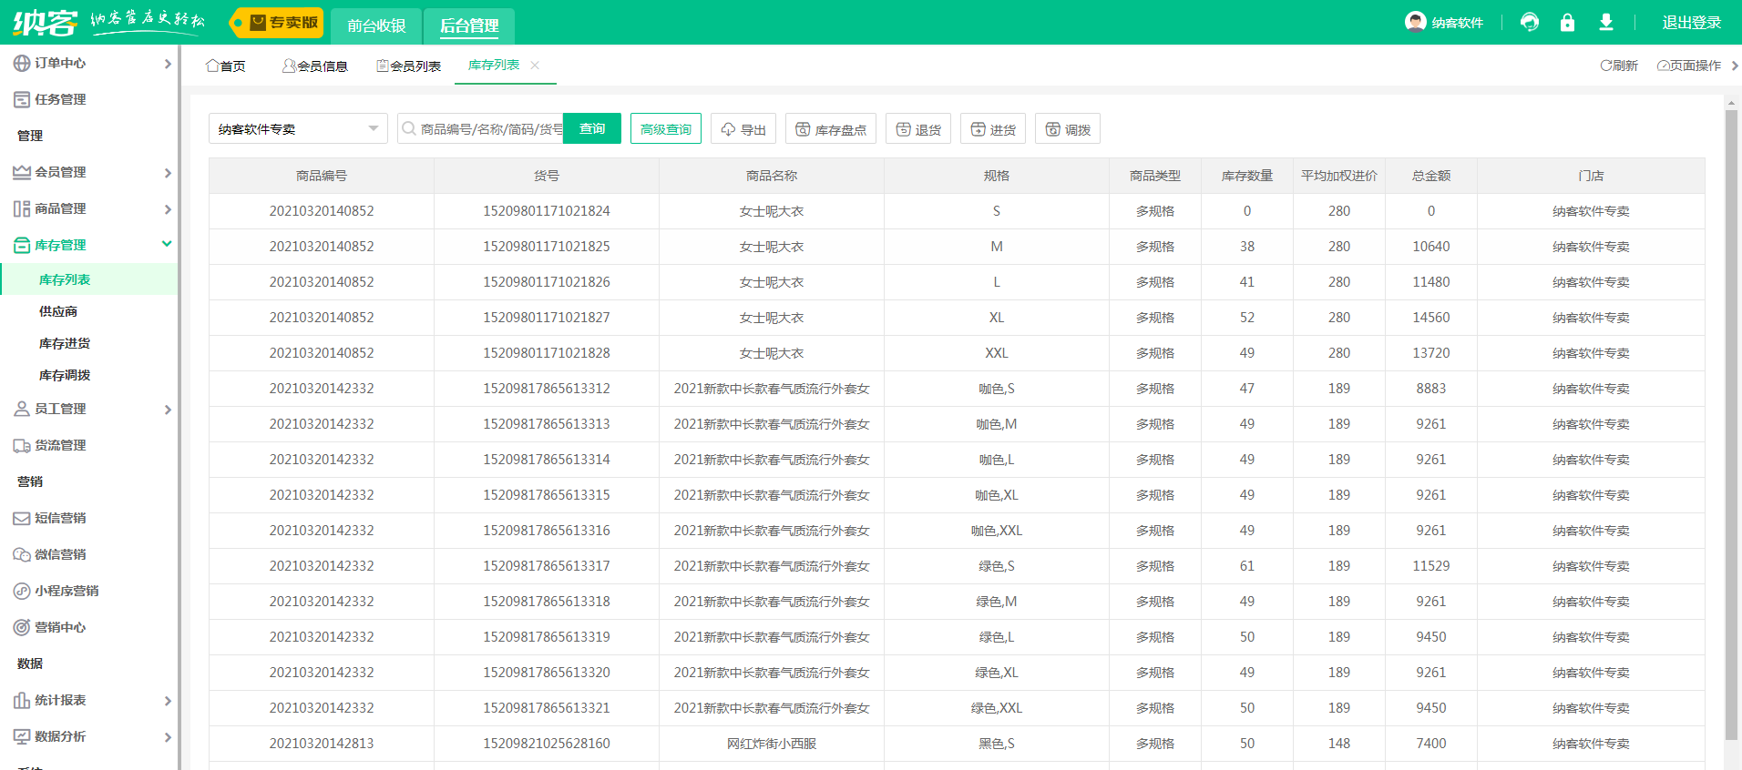The image size is (1742, 770).
Task: Click the 数据分析 monitor icon
Action: [22, 736]
